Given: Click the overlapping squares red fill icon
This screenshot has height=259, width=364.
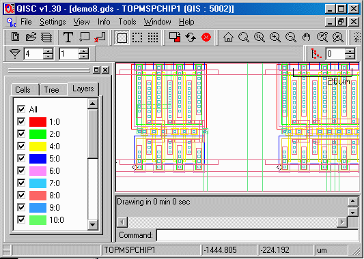Looking at the screenshot, I should tap(175, 37).
